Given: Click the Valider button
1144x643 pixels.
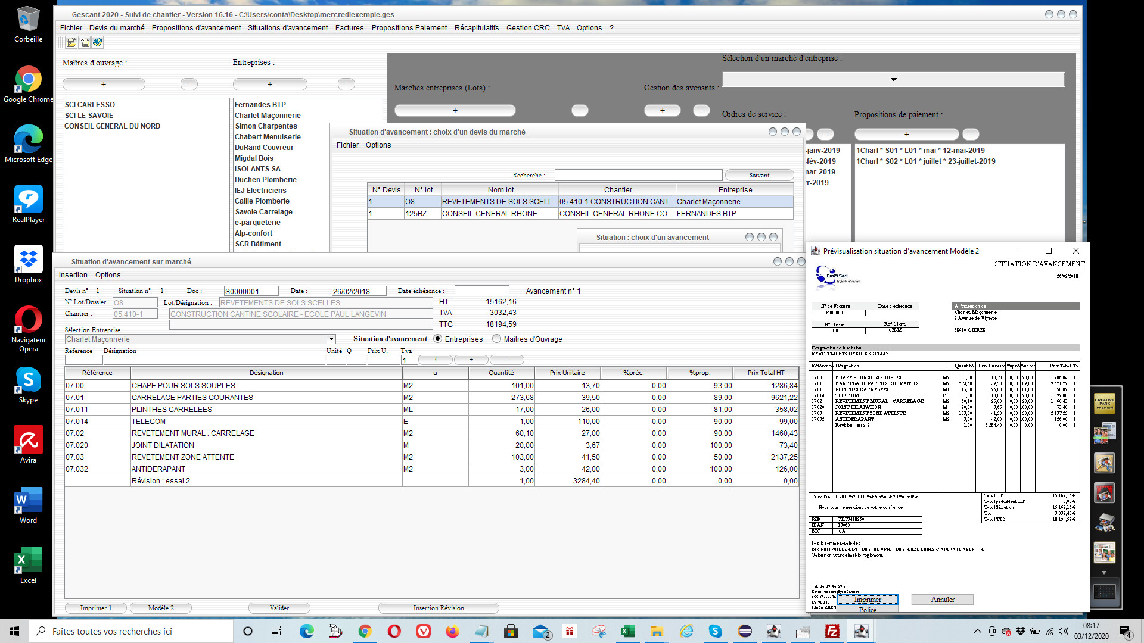Looking at the screenshot, I should coord(279,608).
